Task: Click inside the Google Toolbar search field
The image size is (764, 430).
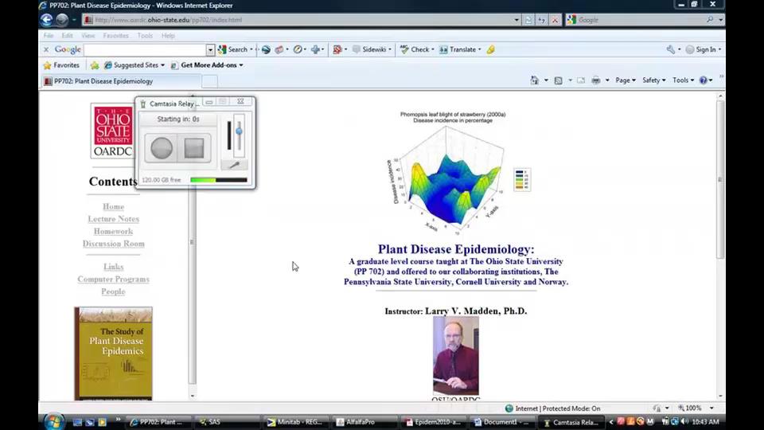Action: pos(145,49)
